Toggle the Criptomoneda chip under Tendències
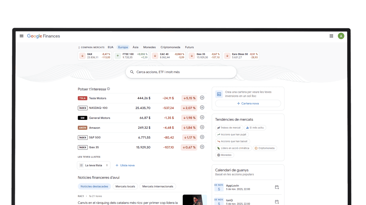The height and width of the screenshot is (205, 366). 265,148
